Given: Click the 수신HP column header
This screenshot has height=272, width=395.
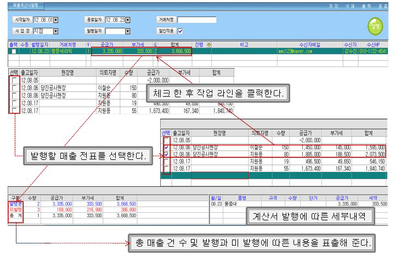Looking at the screenshot, I should coord(373,45).
